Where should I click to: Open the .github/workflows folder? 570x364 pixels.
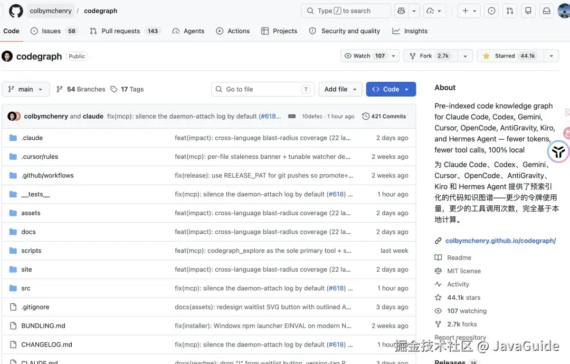click(47, 176)
